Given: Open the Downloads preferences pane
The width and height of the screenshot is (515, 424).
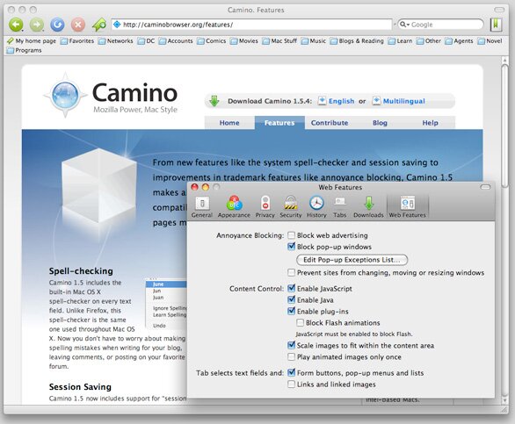Looking at the screenshot, I should tap(368, 207).
